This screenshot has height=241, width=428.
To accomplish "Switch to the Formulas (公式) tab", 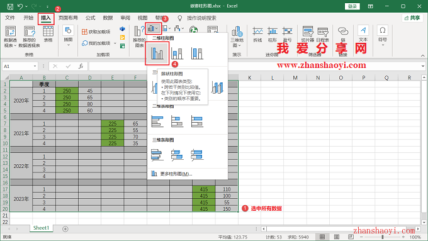I will coord(91,18).
